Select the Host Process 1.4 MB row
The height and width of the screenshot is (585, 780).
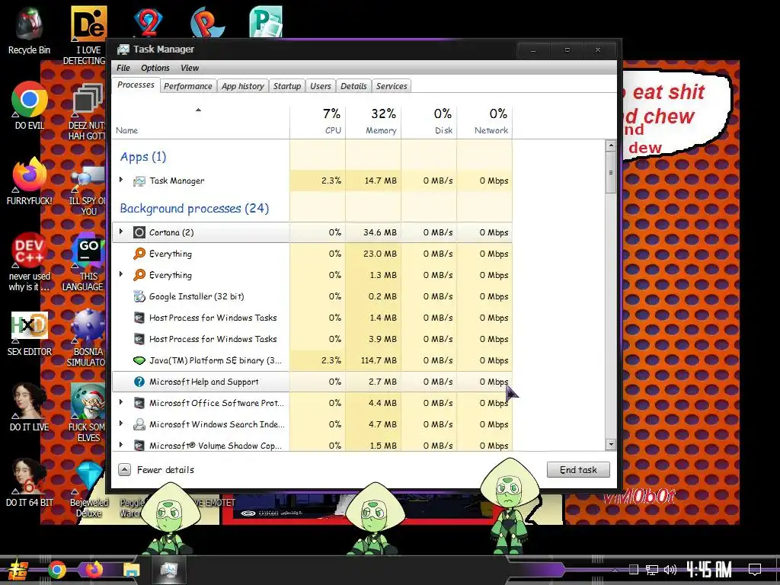pos(312,318)
